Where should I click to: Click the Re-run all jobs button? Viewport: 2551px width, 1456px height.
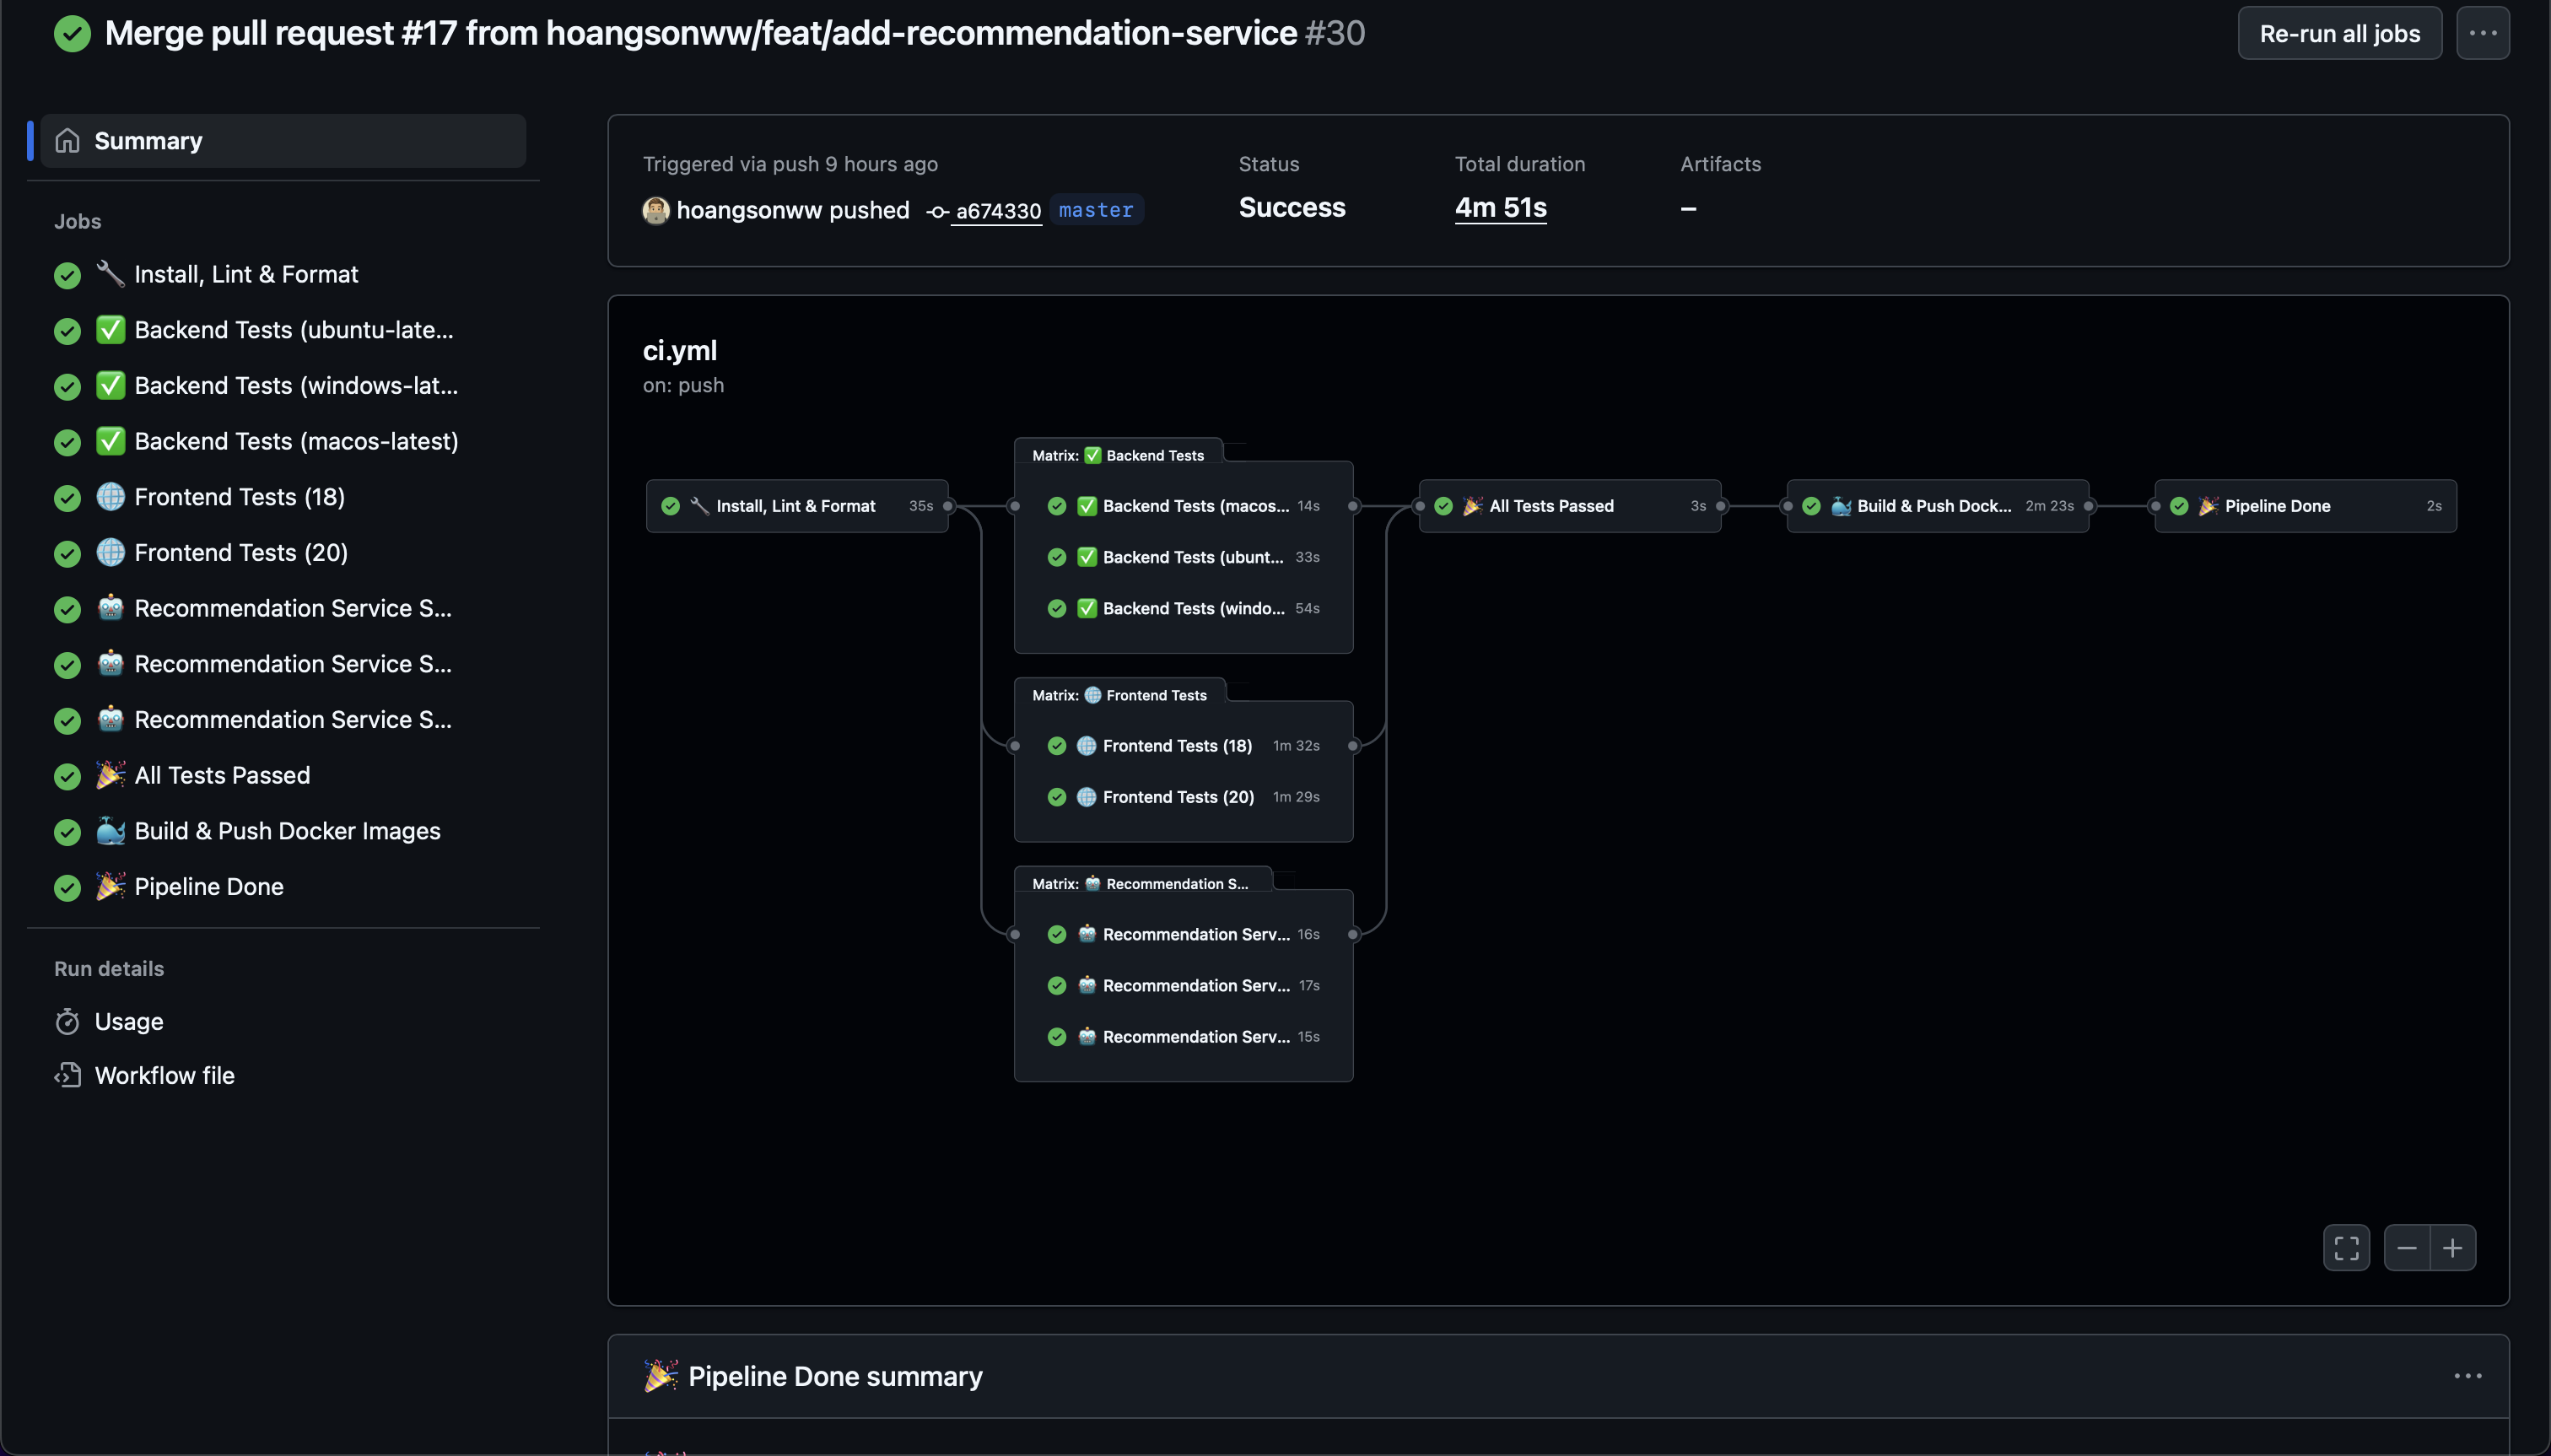tap(2339, 33)
